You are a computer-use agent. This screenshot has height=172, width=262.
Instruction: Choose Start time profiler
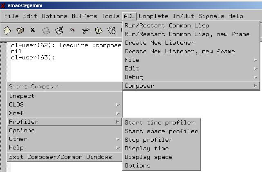[159, 122]
